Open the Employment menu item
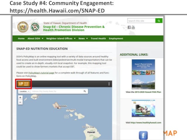The image size is (187, 140). (x=116, y=38)
